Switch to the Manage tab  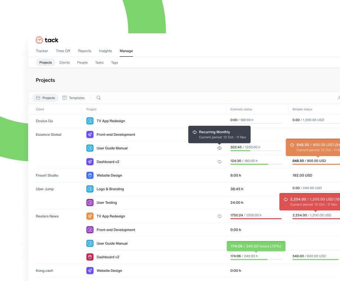point(126,51)
